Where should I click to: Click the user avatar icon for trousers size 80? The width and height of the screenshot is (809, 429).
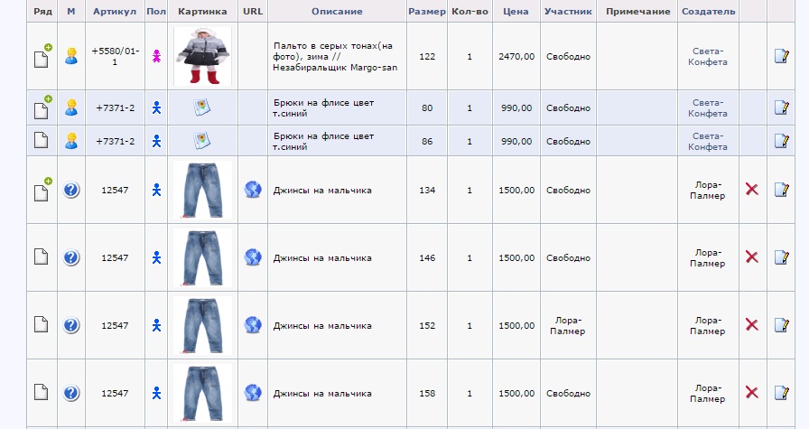pos(71,107)
